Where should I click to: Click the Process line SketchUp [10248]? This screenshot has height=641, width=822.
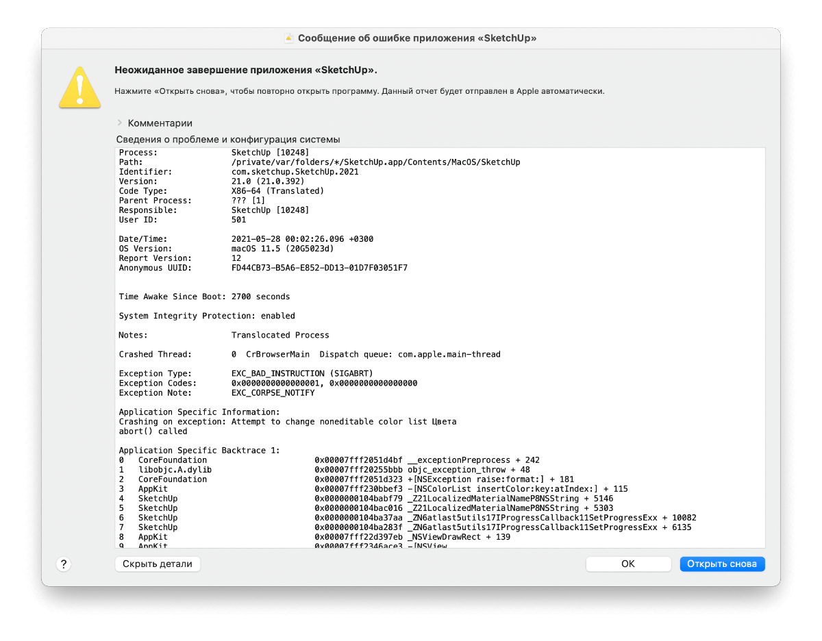(214, 153)
